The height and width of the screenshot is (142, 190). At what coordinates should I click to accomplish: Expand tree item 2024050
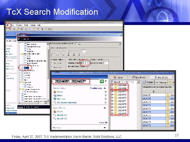[x=112, y=85]
